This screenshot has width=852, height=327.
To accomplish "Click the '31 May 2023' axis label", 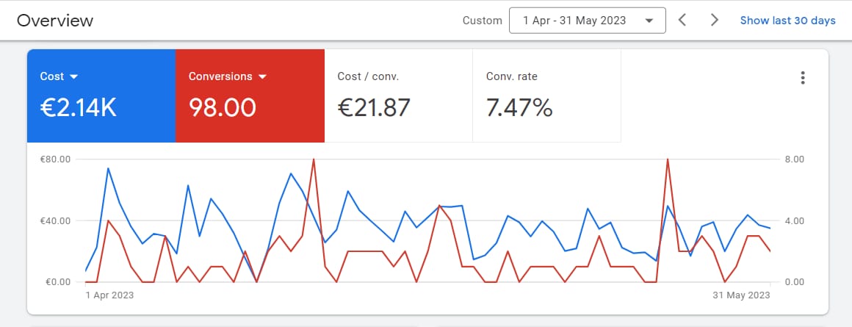I will point(742,295).
